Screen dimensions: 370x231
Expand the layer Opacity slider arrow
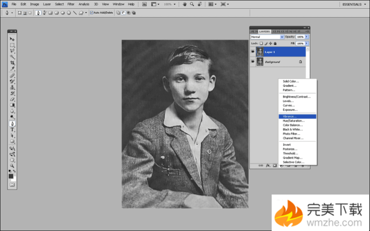[x=307, y=37]
